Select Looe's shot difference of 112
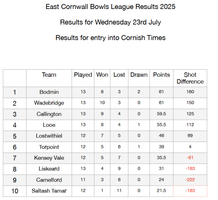The height and width of the screenshot is (200, 218). [x=190, y=125]
